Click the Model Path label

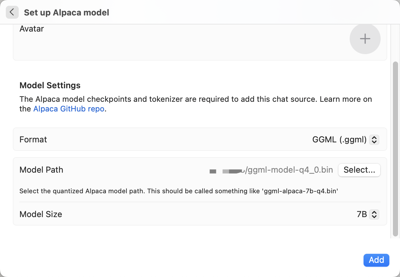pos(41,170)
